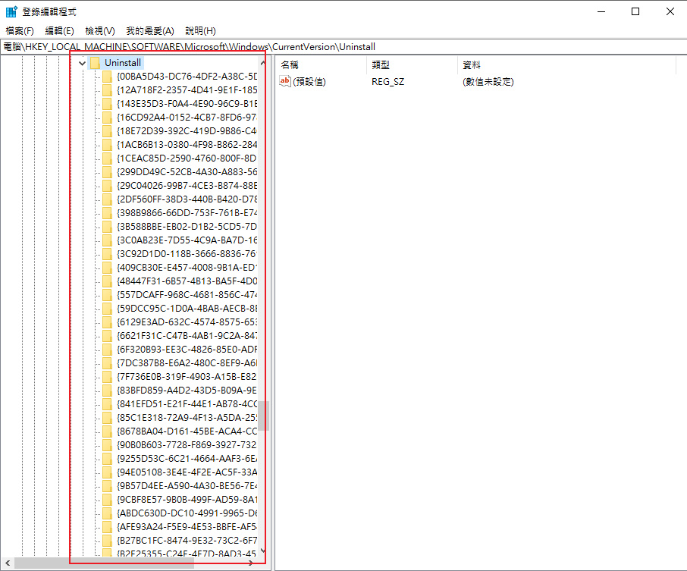
Task: Click the tree pane vertical scrollbar thumb
Action: (x=263, y=416)
